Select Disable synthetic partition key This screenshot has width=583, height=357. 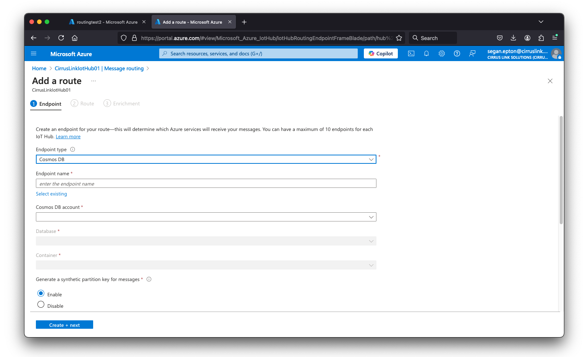click(x=41, y=305)
